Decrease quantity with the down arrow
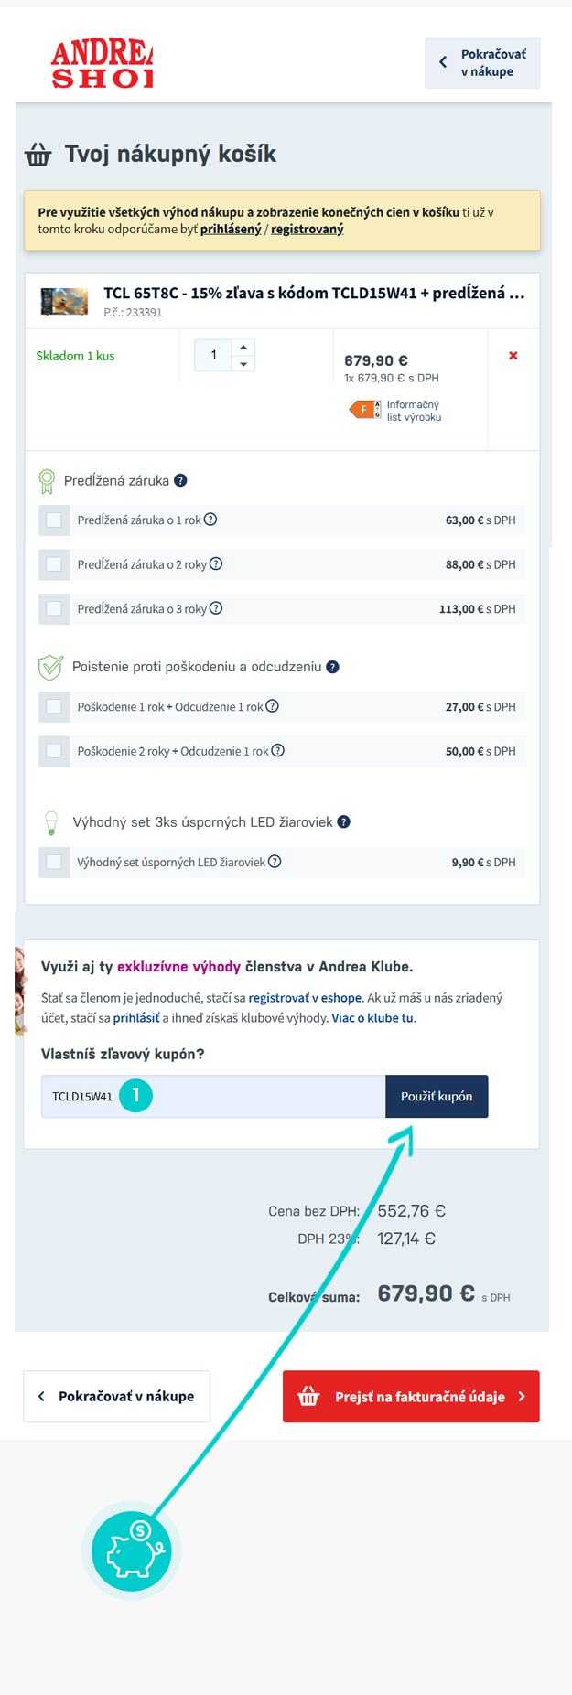This screenshot has width=572, height=1695. (243, 364)
